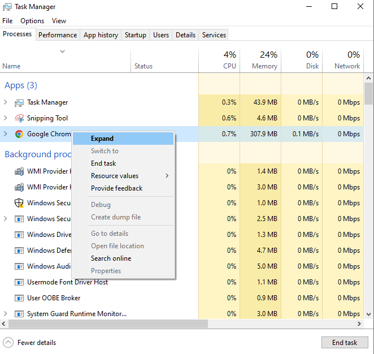Expand System Guard Runtime Monitor row
This screenshot has width=374, height=354.
click(6, 314)
